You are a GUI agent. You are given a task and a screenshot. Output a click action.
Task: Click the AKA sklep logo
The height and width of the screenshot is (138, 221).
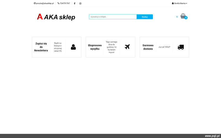(x=56, y=17)
